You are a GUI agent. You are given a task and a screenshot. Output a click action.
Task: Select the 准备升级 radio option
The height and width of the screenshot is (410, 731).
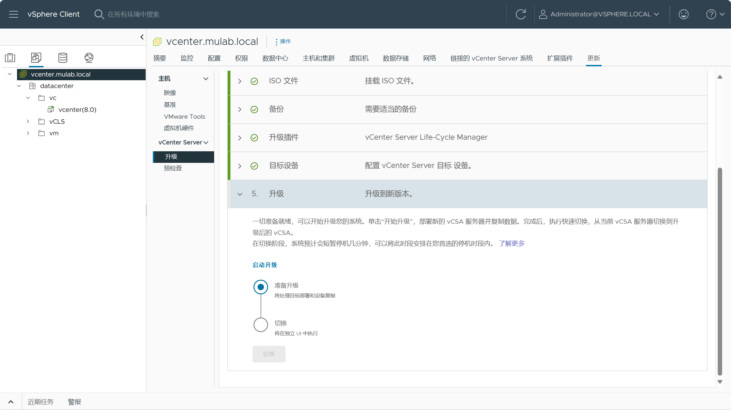tap(261, 287)
